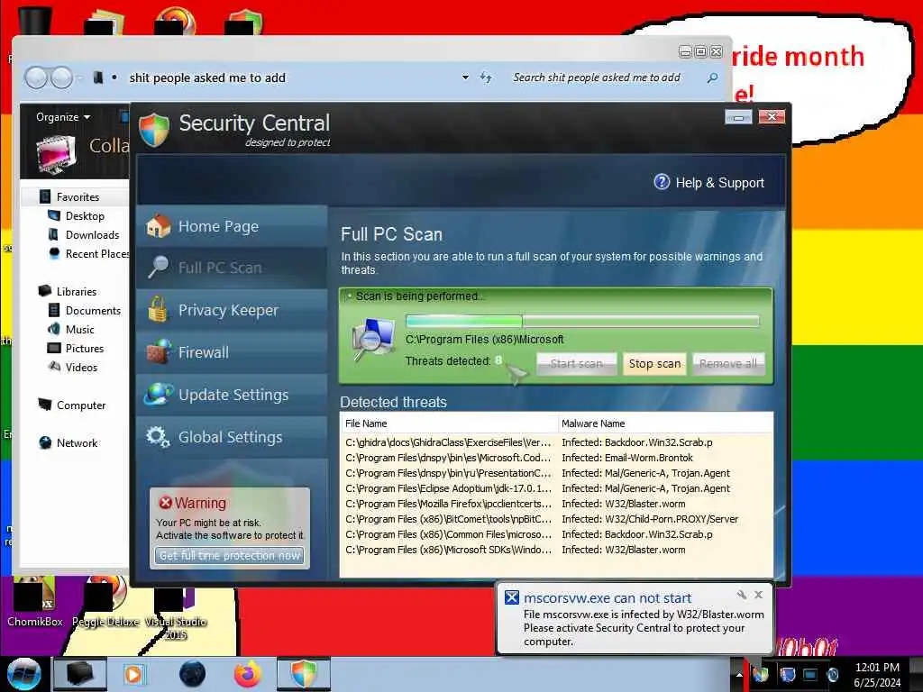Click the Explorer forward arrow button
Viewport: 923px width, 692px height.
click(61, 77)
